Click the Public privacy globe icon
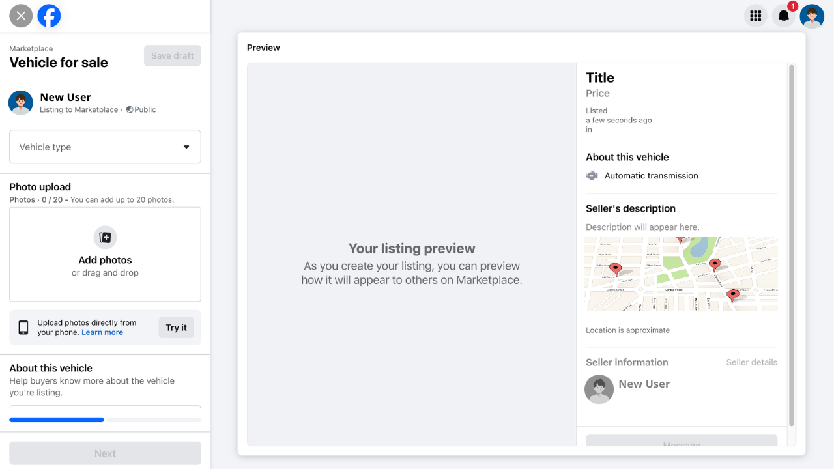 (x=130, y=109)
